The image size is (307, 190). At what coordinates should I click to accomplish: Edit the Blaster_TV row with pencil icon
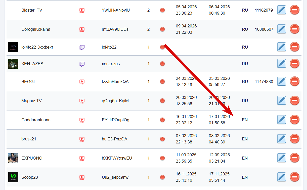point(282,10)
